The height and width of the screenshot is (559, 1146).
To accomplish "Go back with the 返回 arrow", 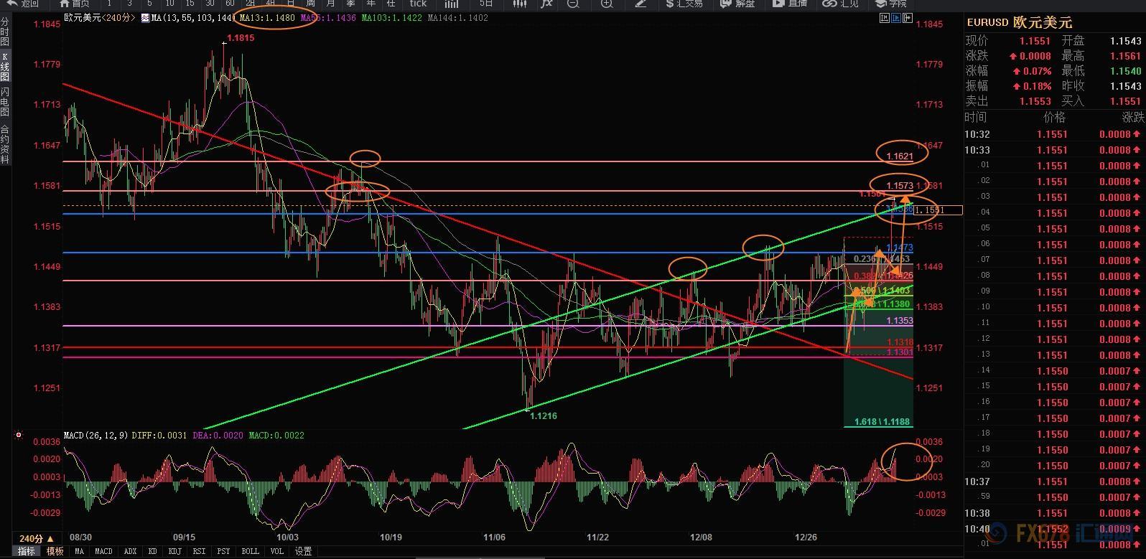I will pos(22,4).
